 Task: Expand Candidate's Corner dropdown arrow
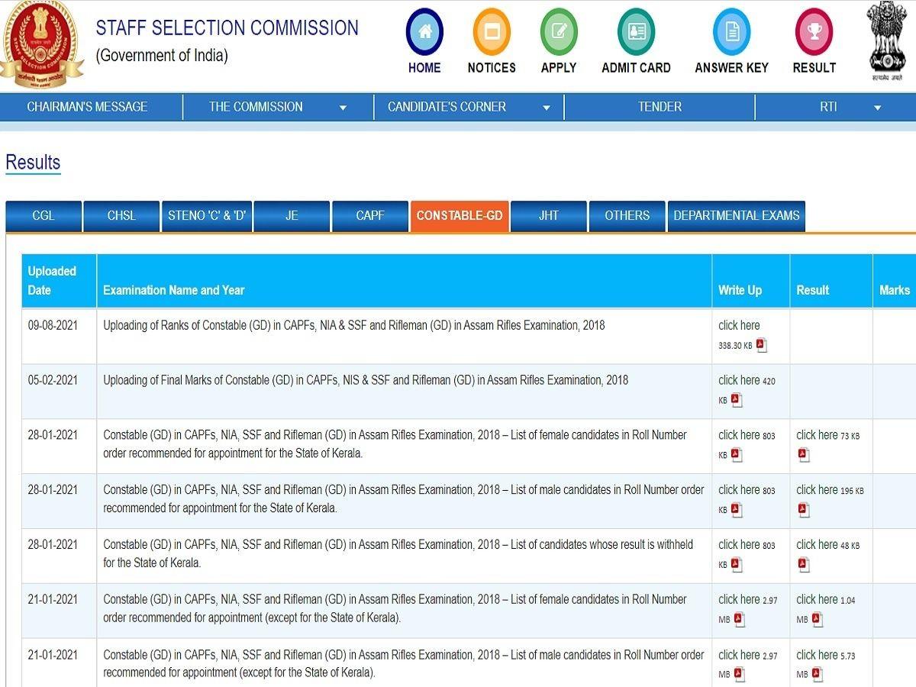click(x=547, y=108)
